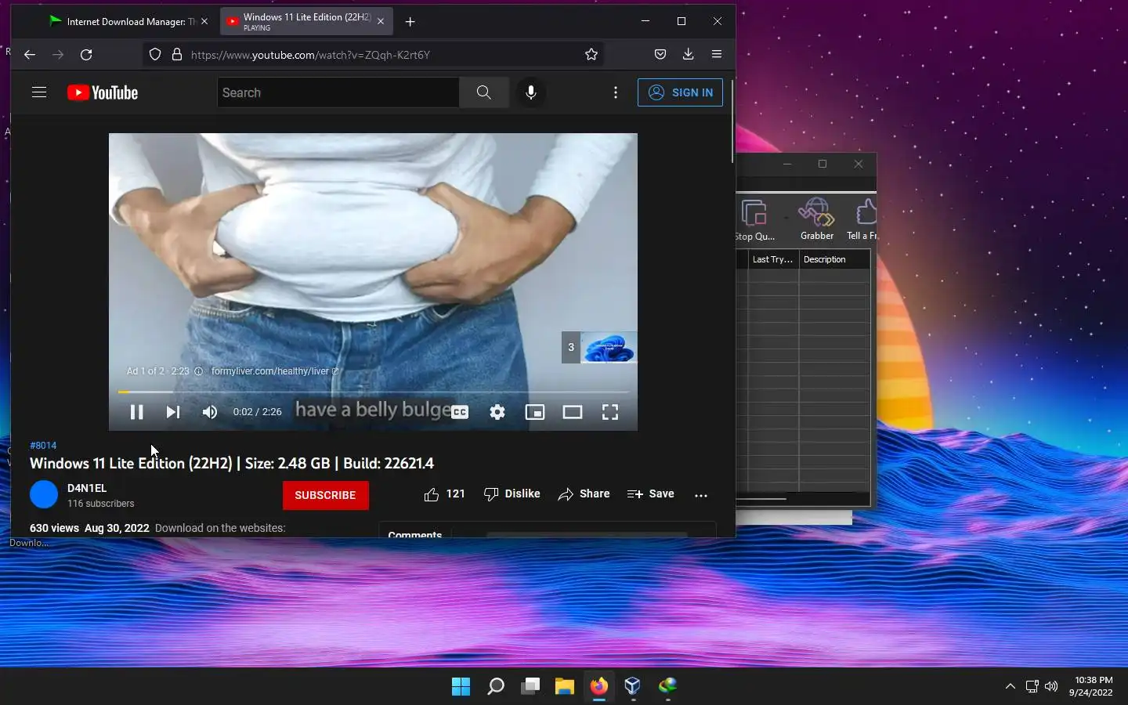Mute the video volume
This screenshot has height=705, width=1128.
coord(209,412)
